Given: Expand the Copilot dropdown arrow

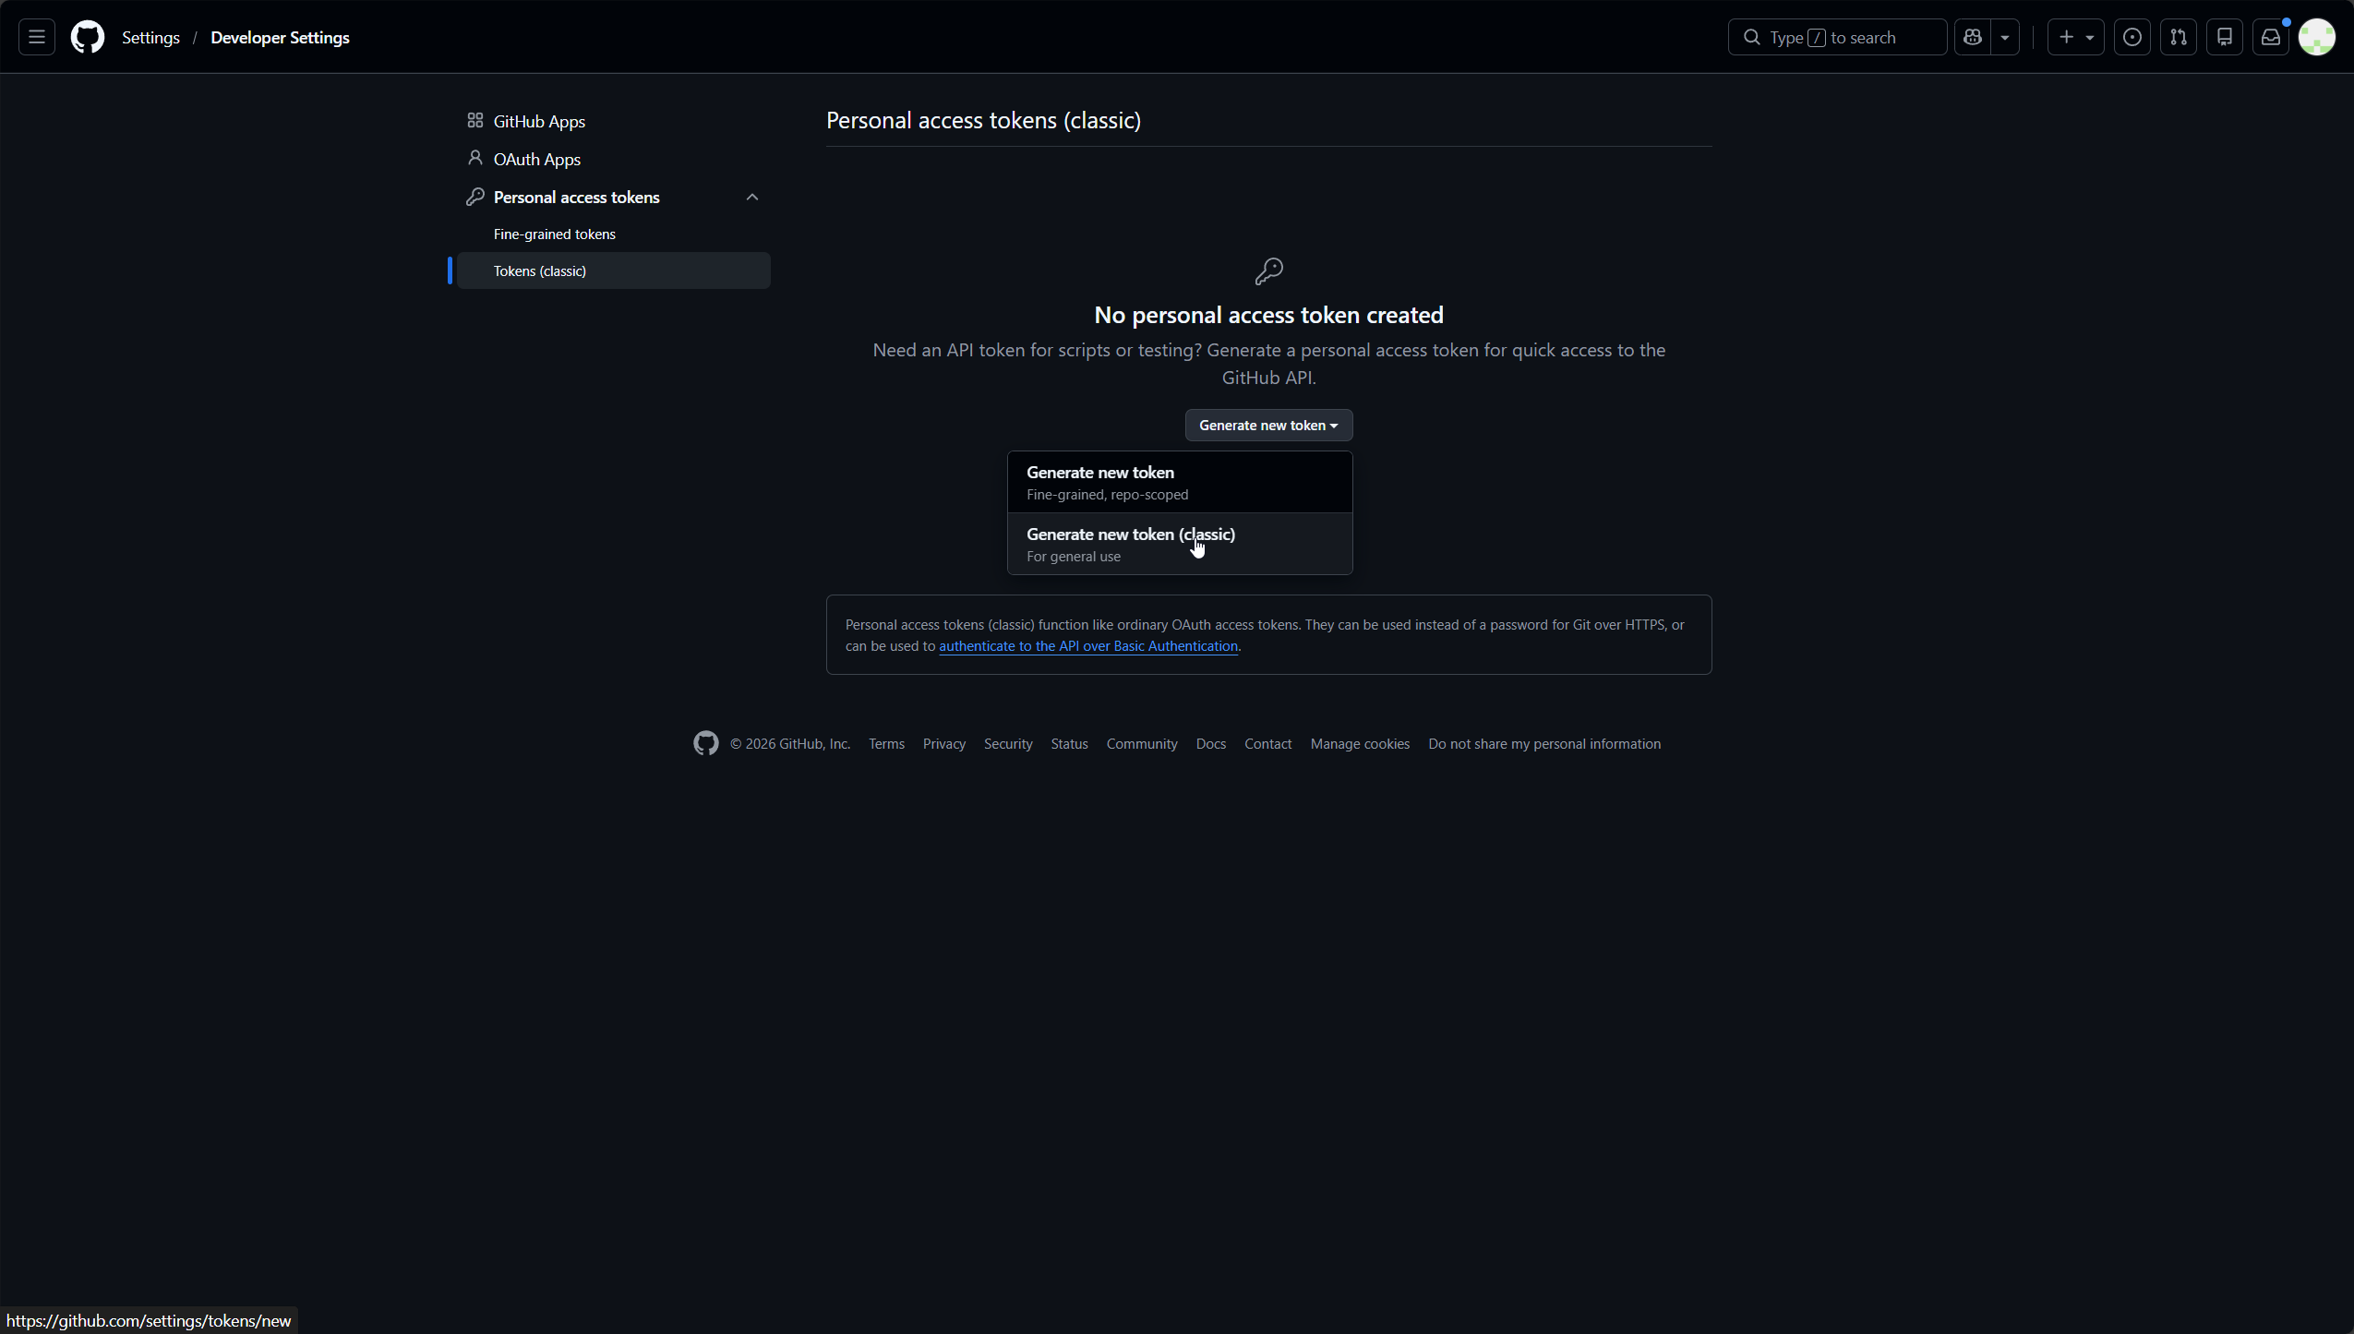Looking at the screenshot, I should pyautogui.click(x=2005, y=37).
